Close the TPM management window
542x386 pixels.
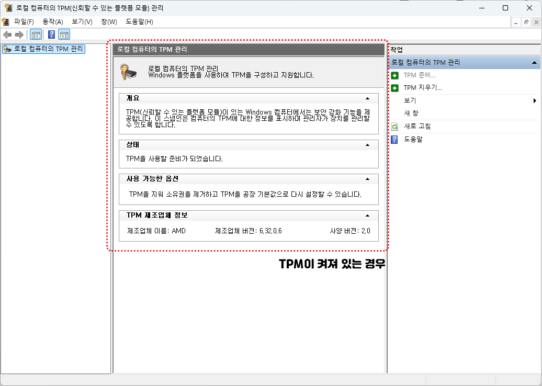pos(529,8)
